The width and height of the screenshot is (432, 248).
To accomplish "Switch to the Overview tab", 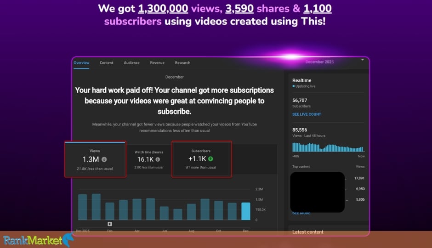I will coord(81,63).
